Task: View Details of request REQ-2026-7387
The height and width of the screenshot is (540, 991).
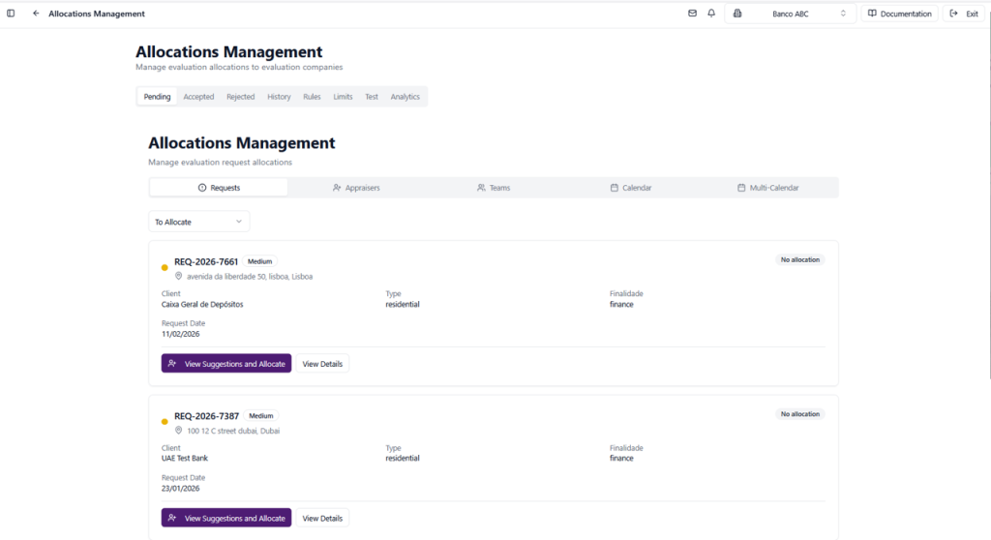Action: coord(322,519)
